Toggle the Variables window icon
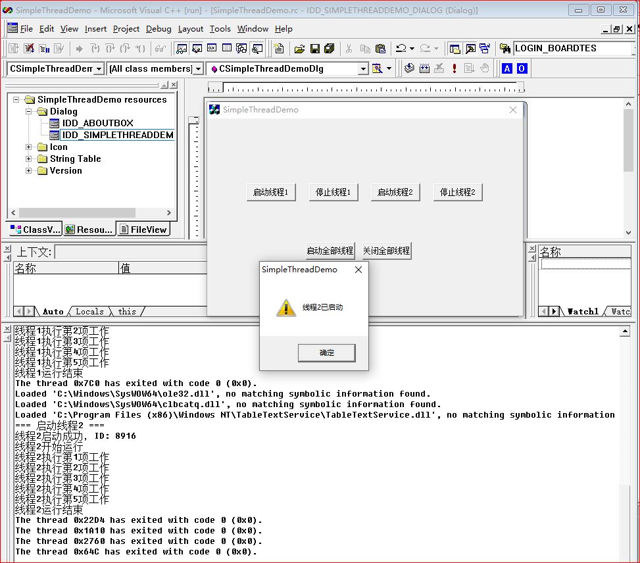Viewport: 640px width, 563px height. [197, 49]
